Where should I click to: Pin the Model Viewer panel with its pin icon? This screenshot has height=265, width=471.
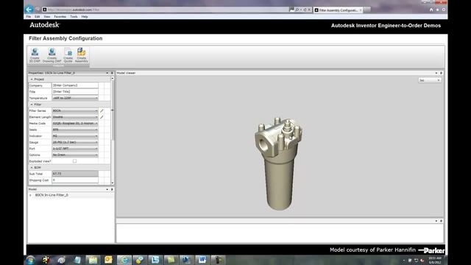[x=442, y=73]
